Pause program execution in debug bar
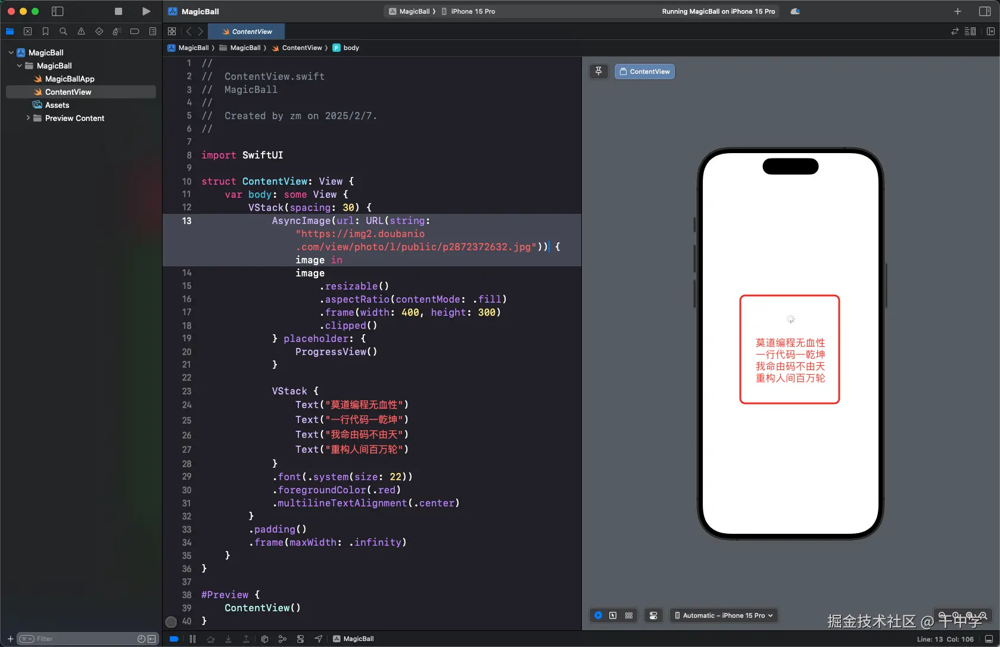The height and width of the screenshot is (647, 1000). tap(192, 639)
